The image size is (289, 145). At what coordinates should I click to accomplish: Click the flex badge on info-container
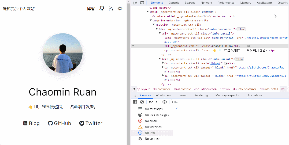[x=241, y=29]
